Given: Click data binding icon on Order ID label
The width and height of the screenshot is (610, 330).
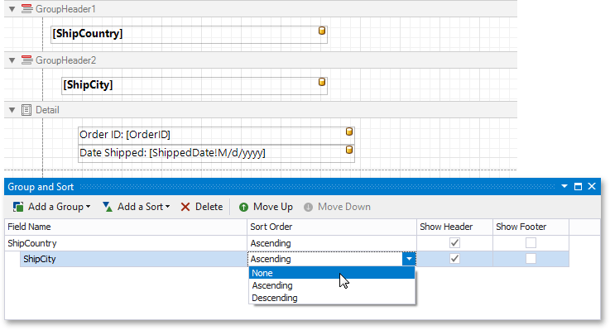Looking at the screenshot, I should pyautogui.click(x=349, y=132).
